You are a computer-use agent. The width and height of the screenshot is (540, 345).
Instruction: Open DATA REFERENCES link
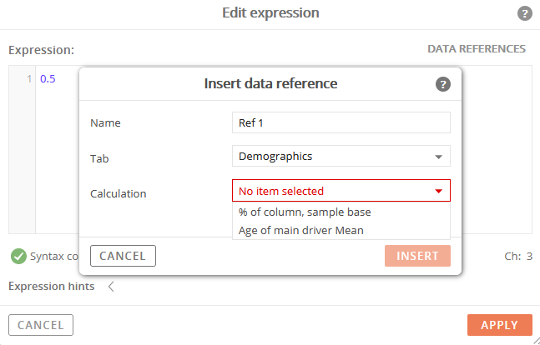[x=477, y=49]
